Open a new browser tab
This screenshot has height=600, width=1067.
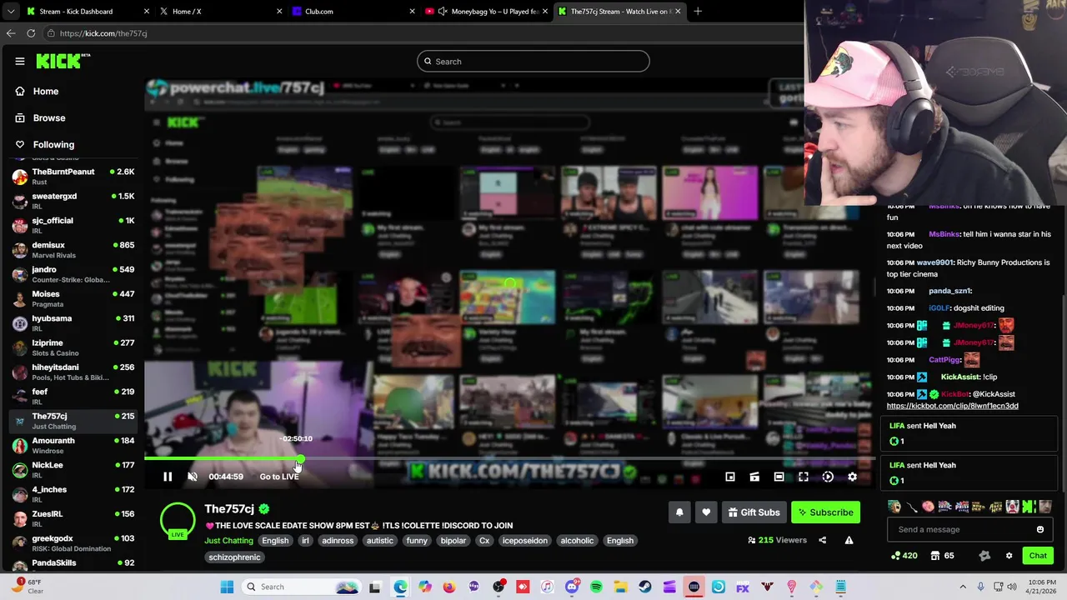(x=698, y=12)
